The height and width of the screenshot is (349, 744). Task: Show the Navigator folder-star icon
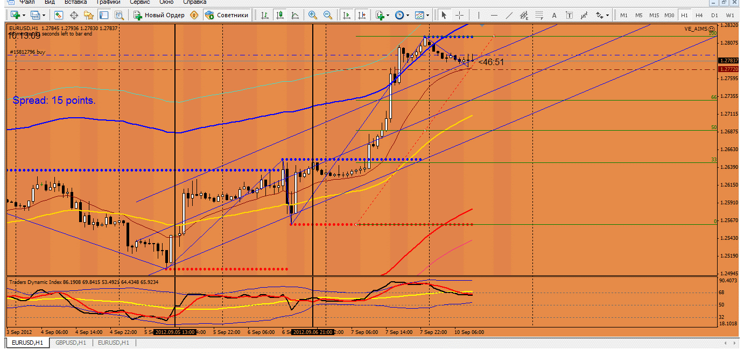(89, 15)
